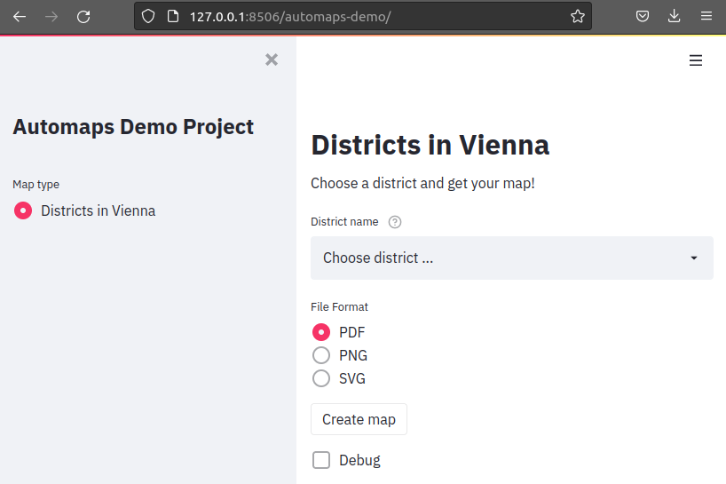
Task: Click the District name label
Action: pyautogui.click(x=344, y=222)
